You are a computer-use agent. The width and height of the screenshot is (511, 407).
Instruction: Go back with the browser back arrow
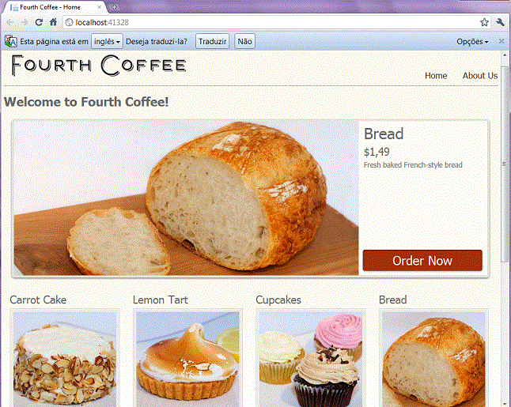[x=9, y=22]
